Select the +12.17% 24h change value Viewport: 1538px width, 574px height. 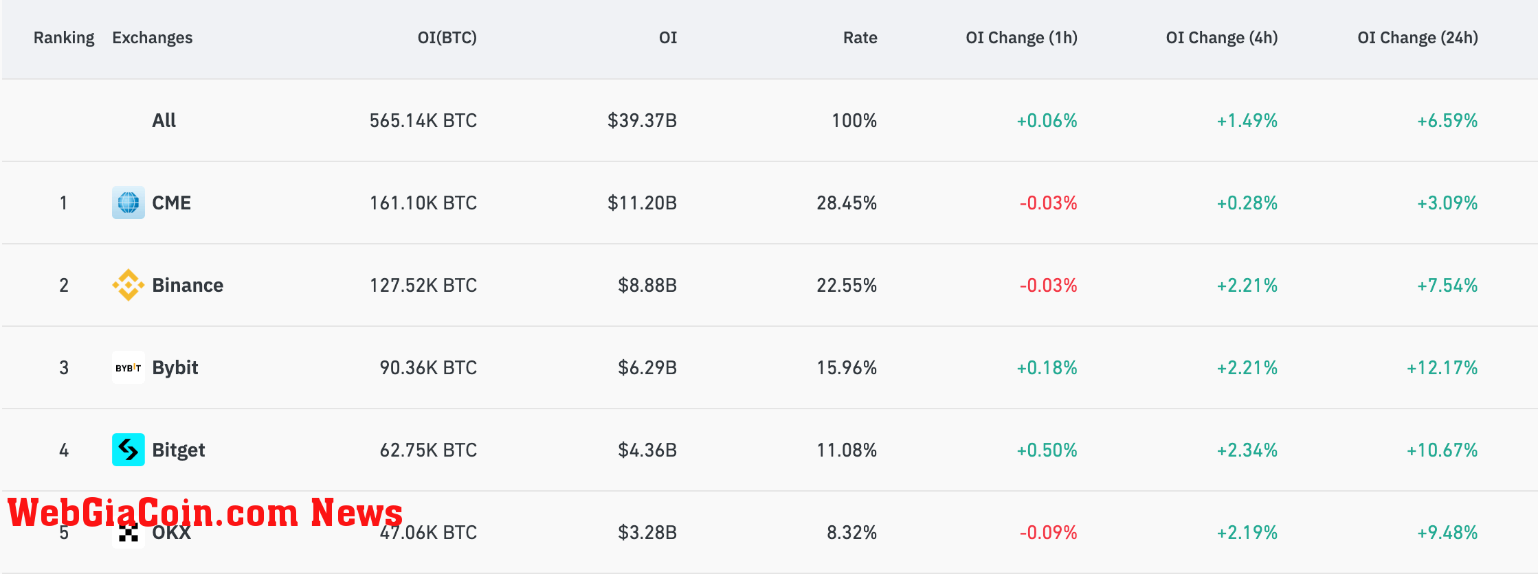pyautogui.click(x=1442, y=367)
